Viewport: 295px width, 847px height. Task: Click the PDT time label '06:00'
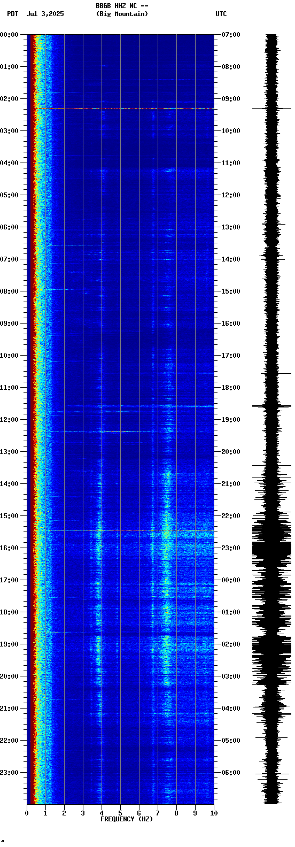(9, 227)
